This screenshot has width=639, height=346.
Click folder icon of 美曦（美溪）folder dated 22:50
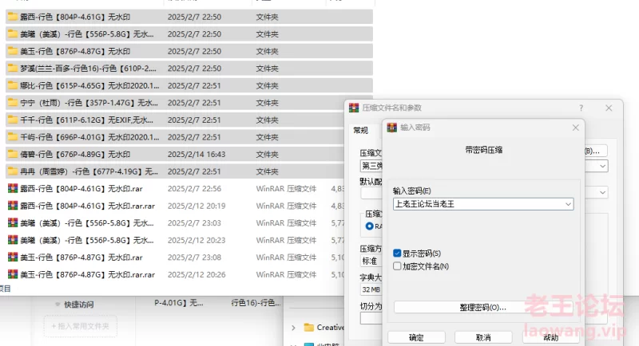click(x=13, y=33)
